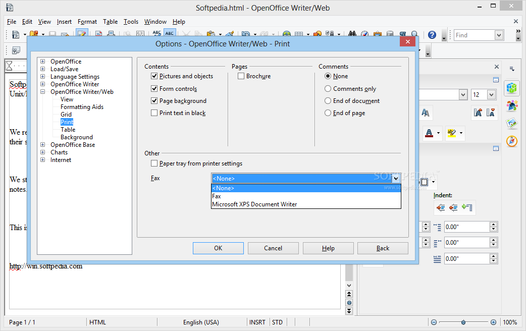526x331 pixels.
Task: Click the zoom slider handle
Action: (x=463, y=322)
